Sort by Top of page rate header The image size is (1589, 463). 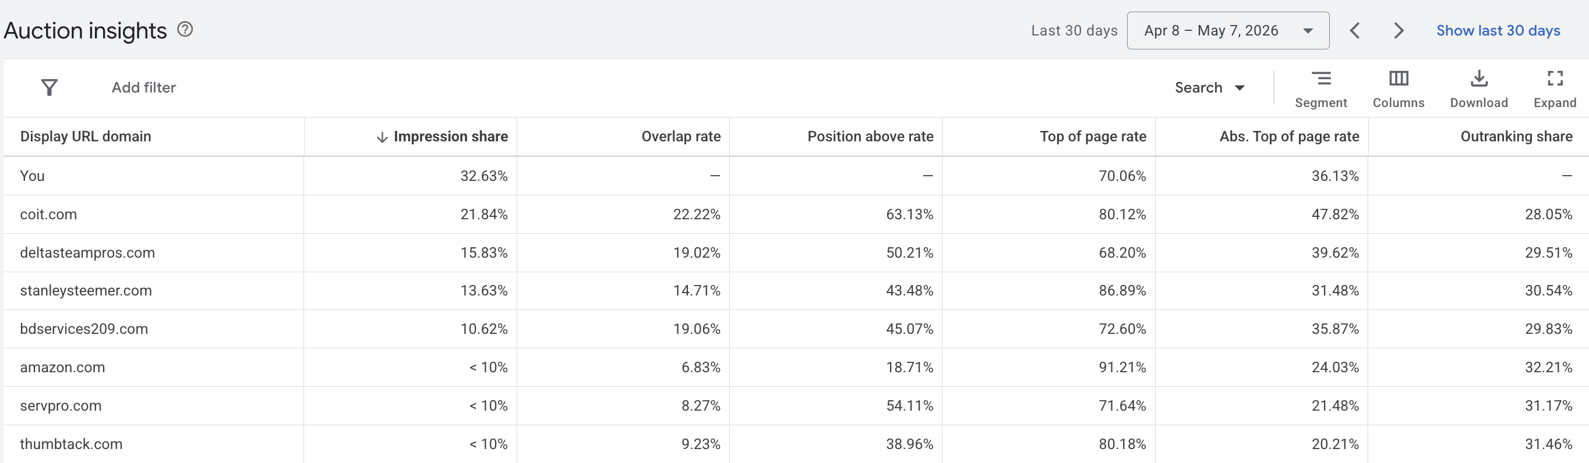[x=1093, y=137]
